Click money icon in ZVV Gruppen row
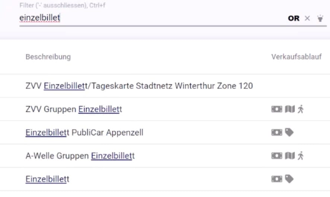Screen dimensions: 330x197 pos(277,109)
